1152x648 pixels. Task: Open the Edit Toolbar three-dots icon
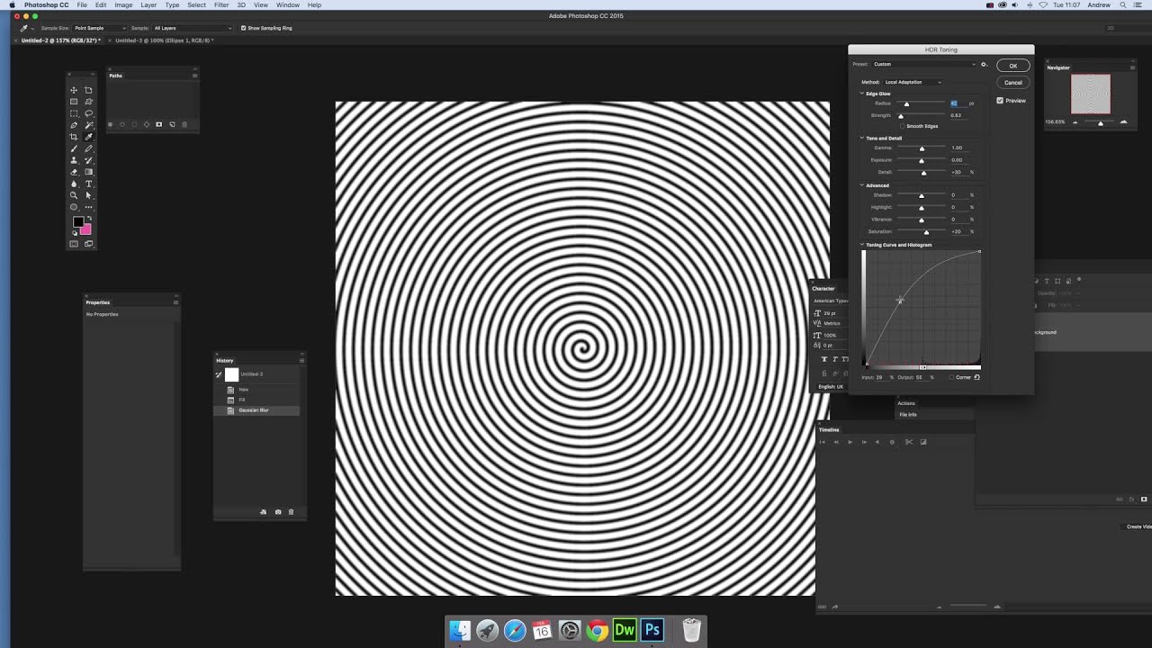coord(88,207)
